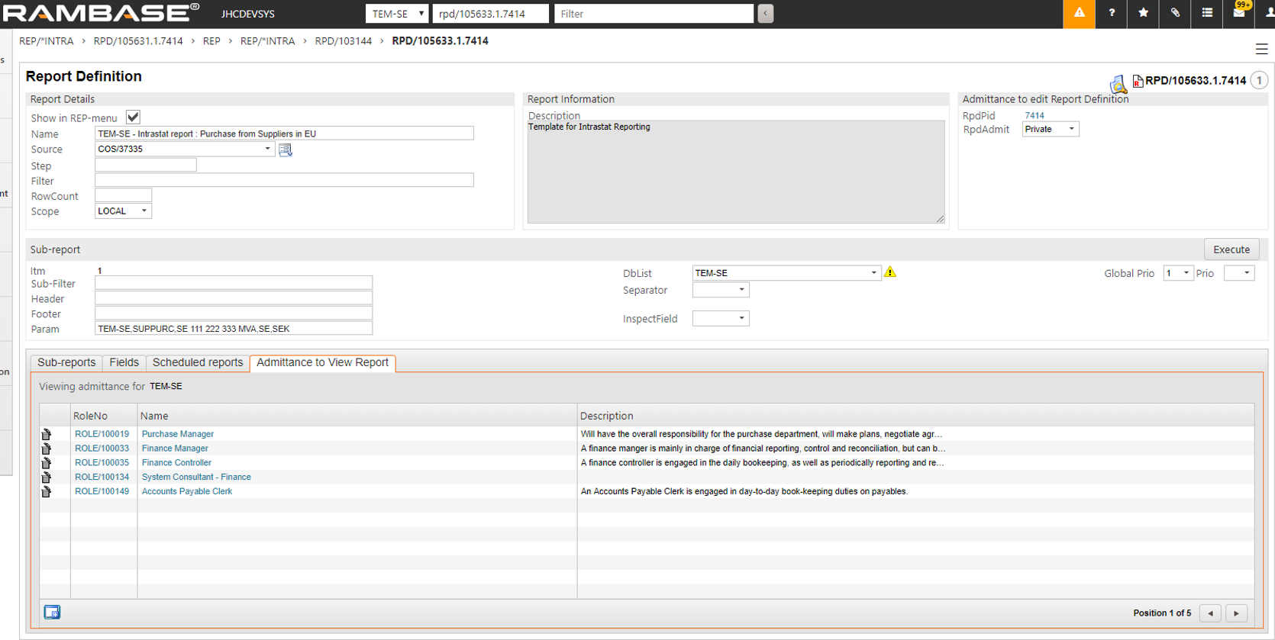The height and width of the screenshot is (640, 1275).
Task: Switch to the Fields tab
Action: pyautogui.click(x=124, y=362)
